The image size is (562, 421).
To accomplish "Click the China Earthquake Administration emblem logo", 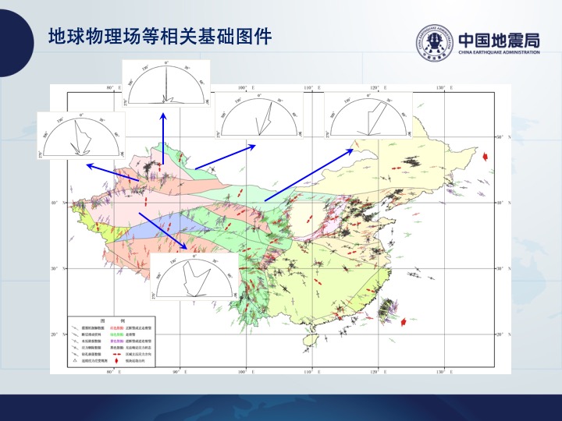I will point(436,43).
